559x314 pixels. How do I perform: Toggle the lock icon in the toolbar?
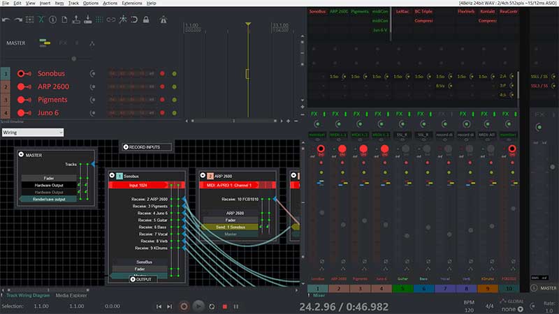145,20
